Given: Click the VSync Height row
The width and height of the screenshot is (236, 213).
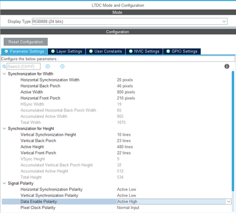Looking at the screenshot, I should tap(117, 159).
